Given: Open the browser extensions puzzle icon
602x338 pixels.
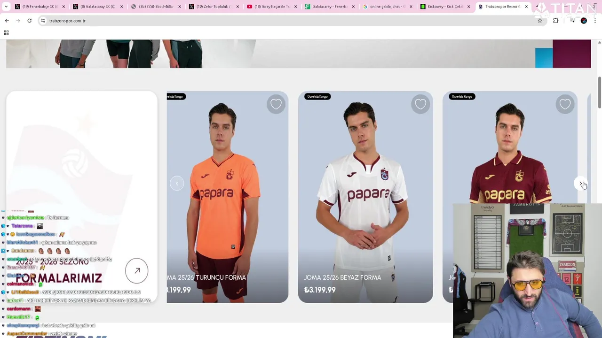Looking at the screenshot, I should (x=556, y=21).
